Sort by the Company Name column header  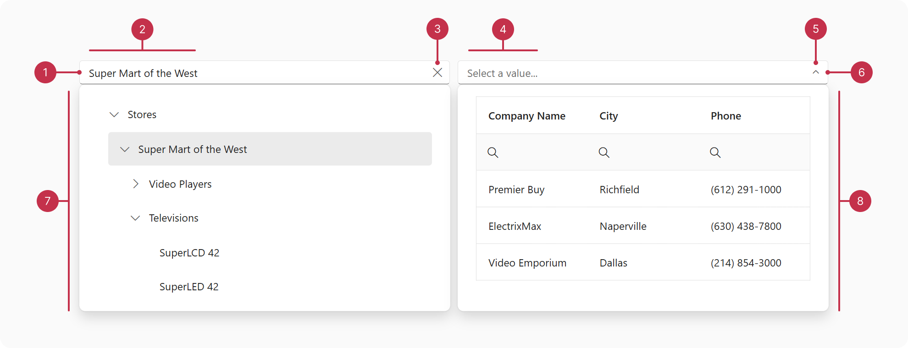click(x=526, y=116)
